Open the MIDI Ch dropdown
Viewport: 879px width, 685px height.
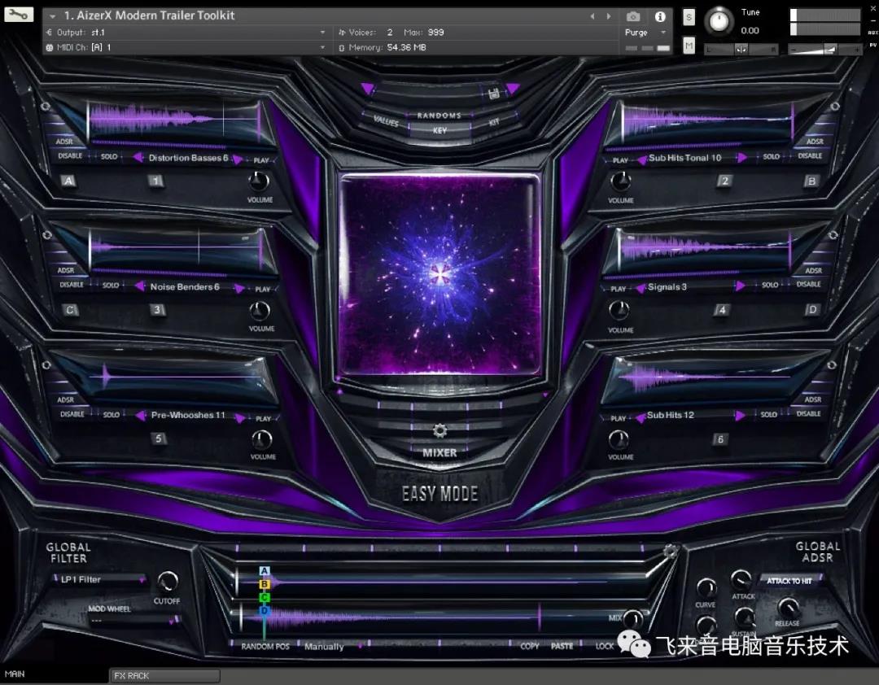(186, 48)
